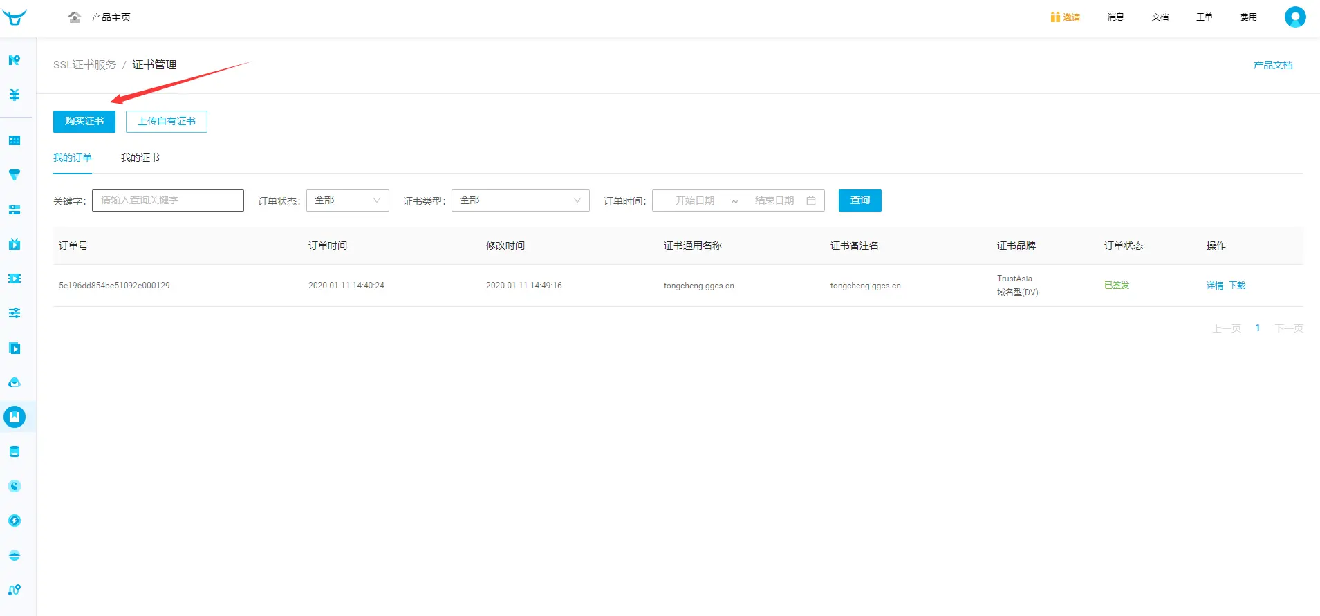Click the 已签发 order status text

(x=1117, y=286)
